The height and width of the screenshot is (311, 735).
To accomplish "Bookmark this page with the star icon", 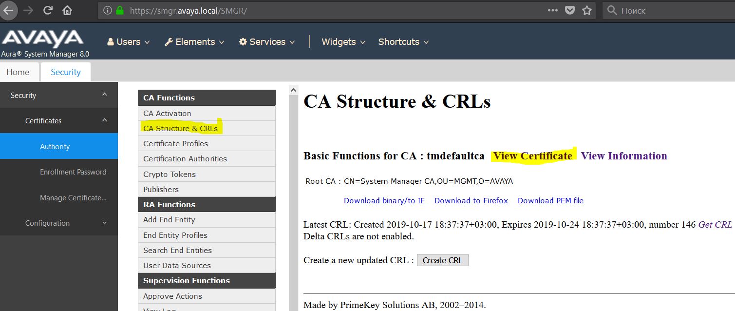I will [587, 10].
